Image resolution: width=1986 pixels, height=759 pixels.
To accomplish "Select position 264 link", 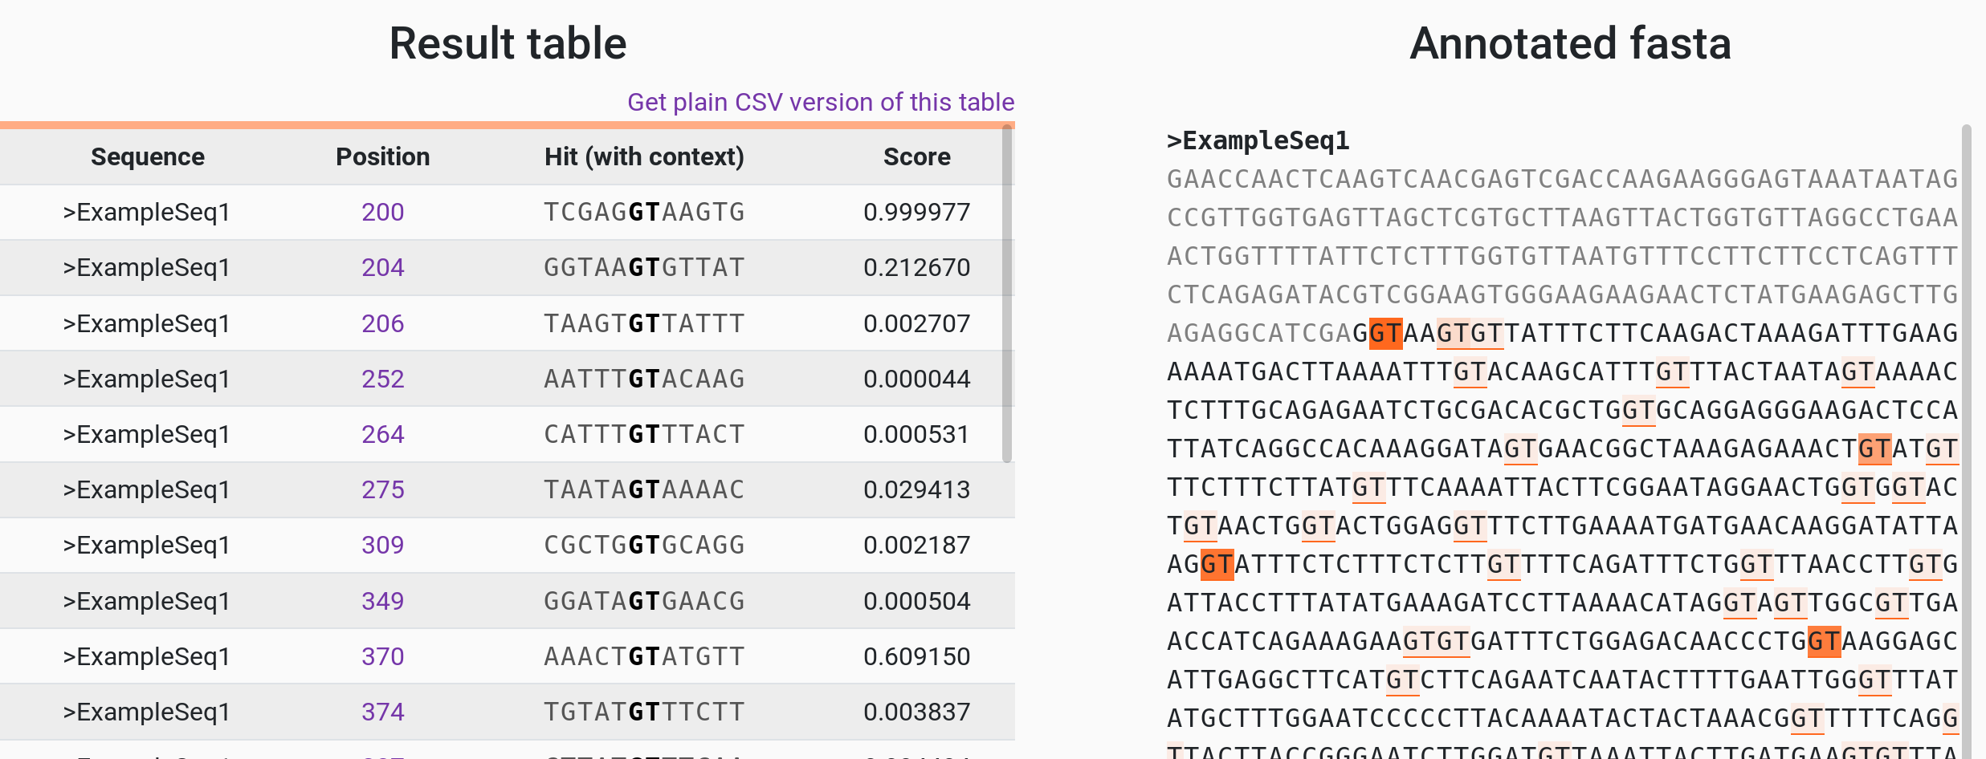I will 382,434.
